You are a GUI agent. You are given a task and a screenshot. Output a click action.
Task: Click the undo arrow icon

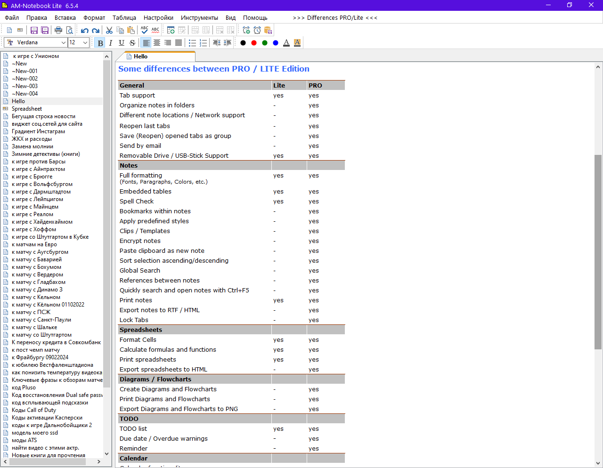click(84, 30)
